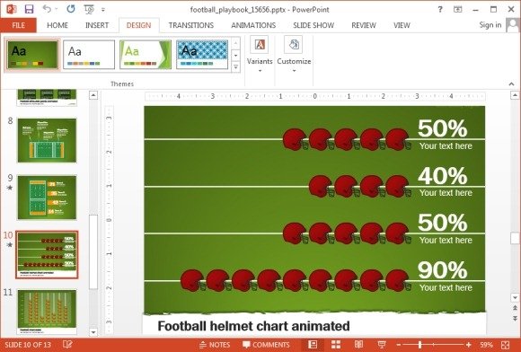Click the spell check status icon
This screenshot has width=521, height=352.
tap(67, 345)
